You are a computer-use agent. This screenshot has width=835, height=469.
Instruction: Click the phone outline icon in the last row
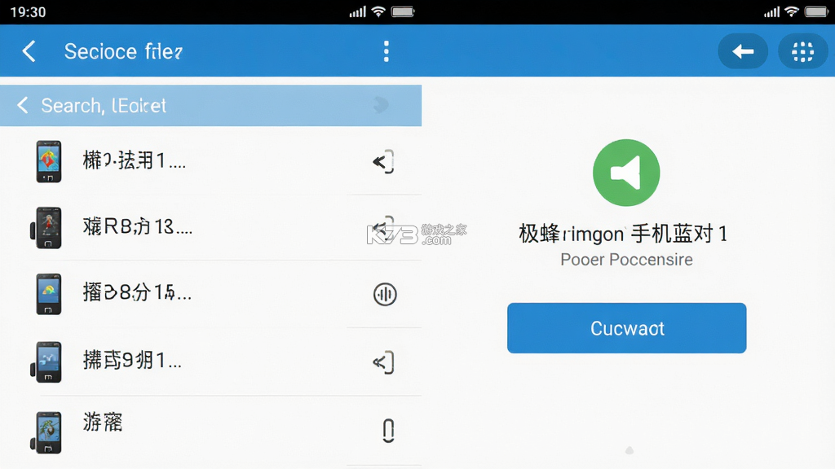pyautogui.click(x=388, y=431)
